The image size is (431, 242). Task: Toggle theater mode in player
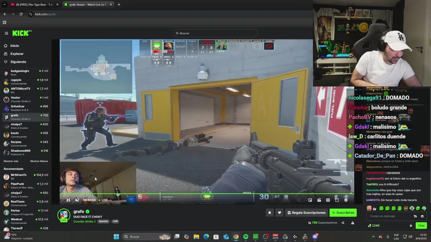[x=328, y=200]
